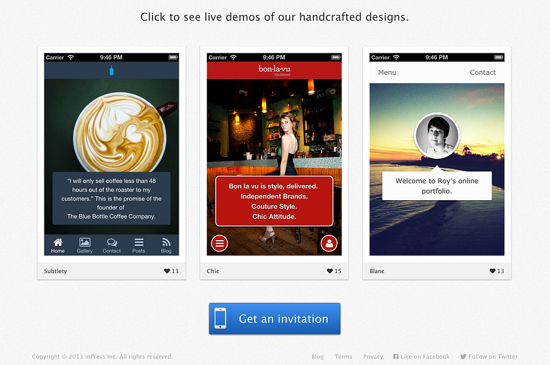Viewport: 550px width, 365px height.
Task: Open the Chic design title link
Action: (213, 271)
